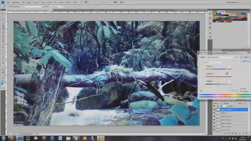Open the preset dropdown in Hue/Saturation dialog
Viewport: 251px width, 141px height.
coord(220,57)
